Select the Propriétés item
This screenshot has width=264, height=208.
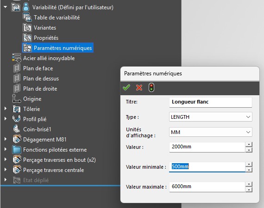[x=46, y=38]
